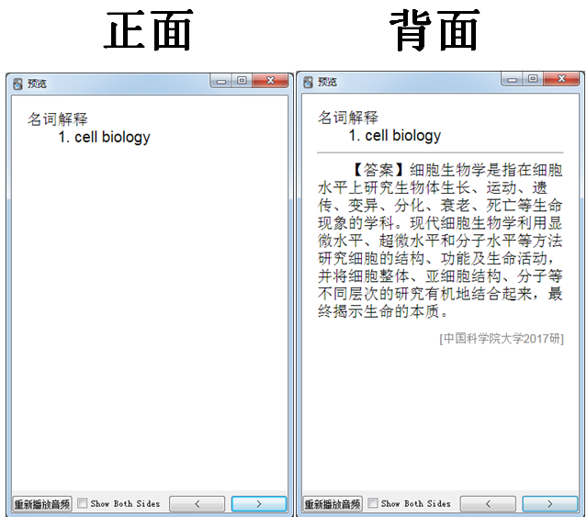Click '名词解释' heading in left window

click(57, 119)
